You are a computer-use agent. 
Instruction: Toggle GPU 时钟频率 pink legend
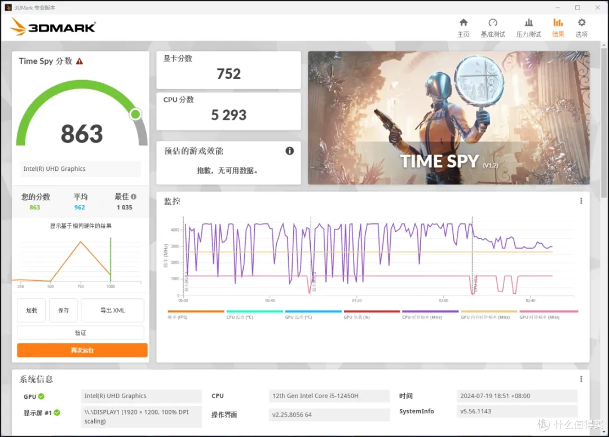pyautogui.click(x=549, y=314)
